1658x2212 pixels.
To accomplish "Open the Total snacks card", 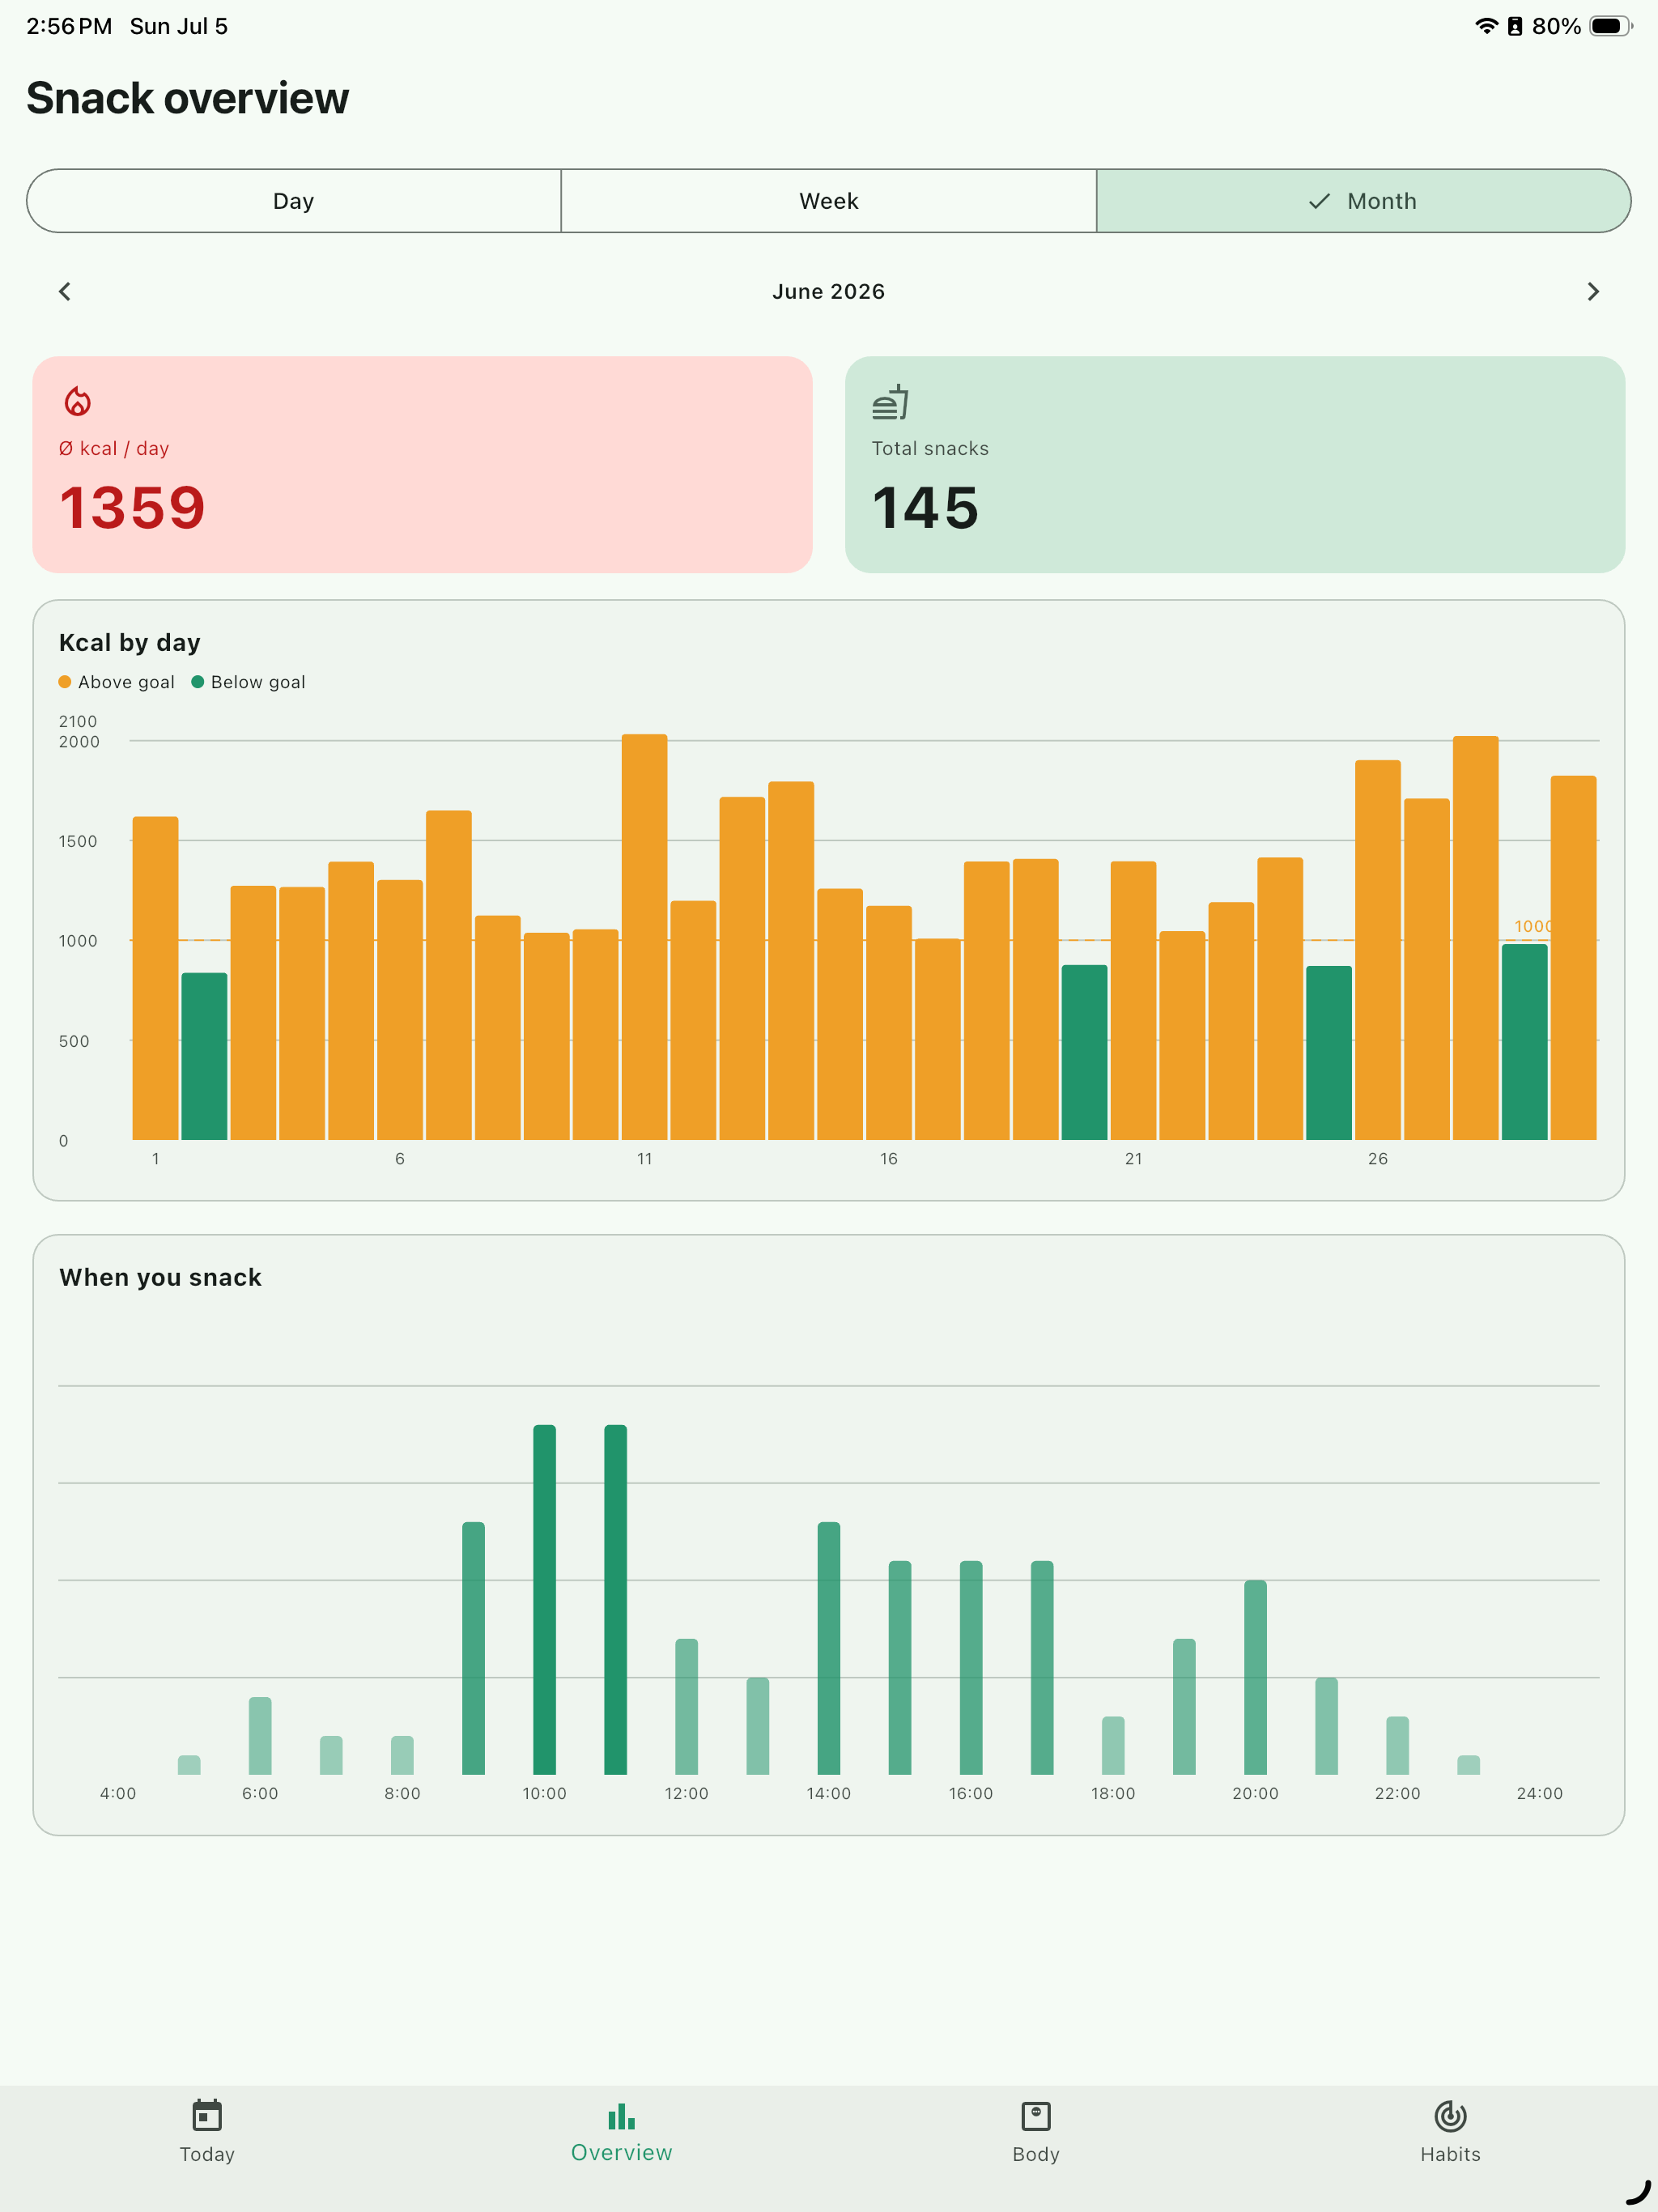I will pyautogui.click(x=1235, y=465).
